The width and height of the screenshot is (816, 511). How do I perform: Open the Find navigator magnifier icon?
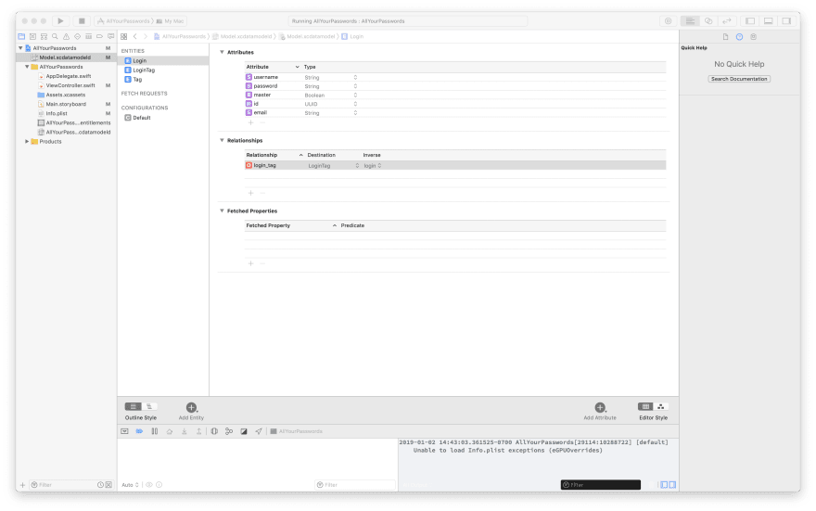click(55, 36)
